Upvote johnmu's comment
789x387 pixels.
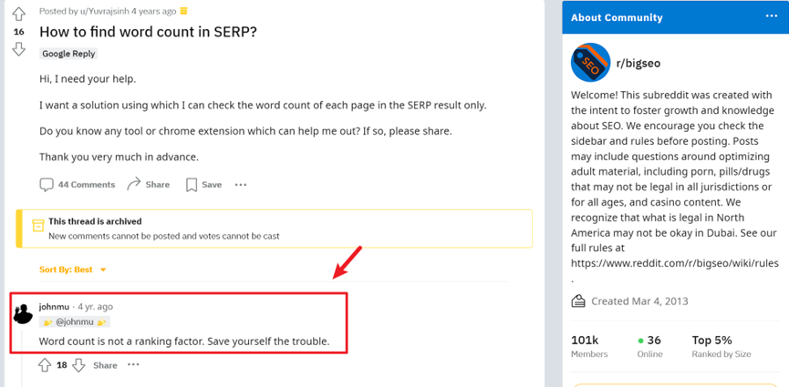pyautogui.click(x=44, y=365)
